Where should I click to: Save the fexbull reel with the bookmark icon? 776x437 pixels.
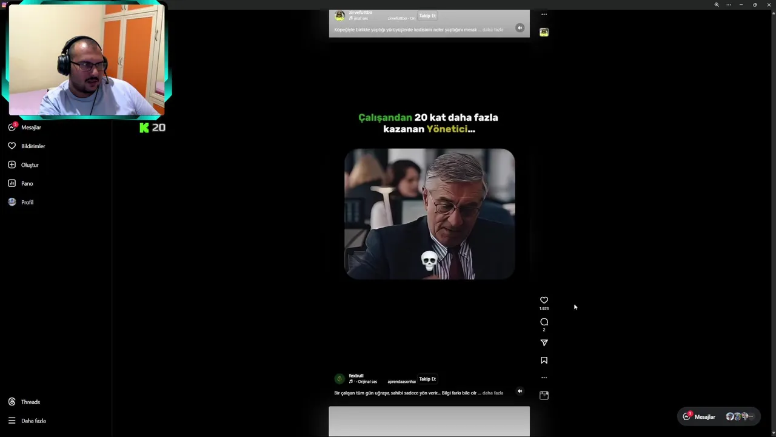click(x=544, y=361)
